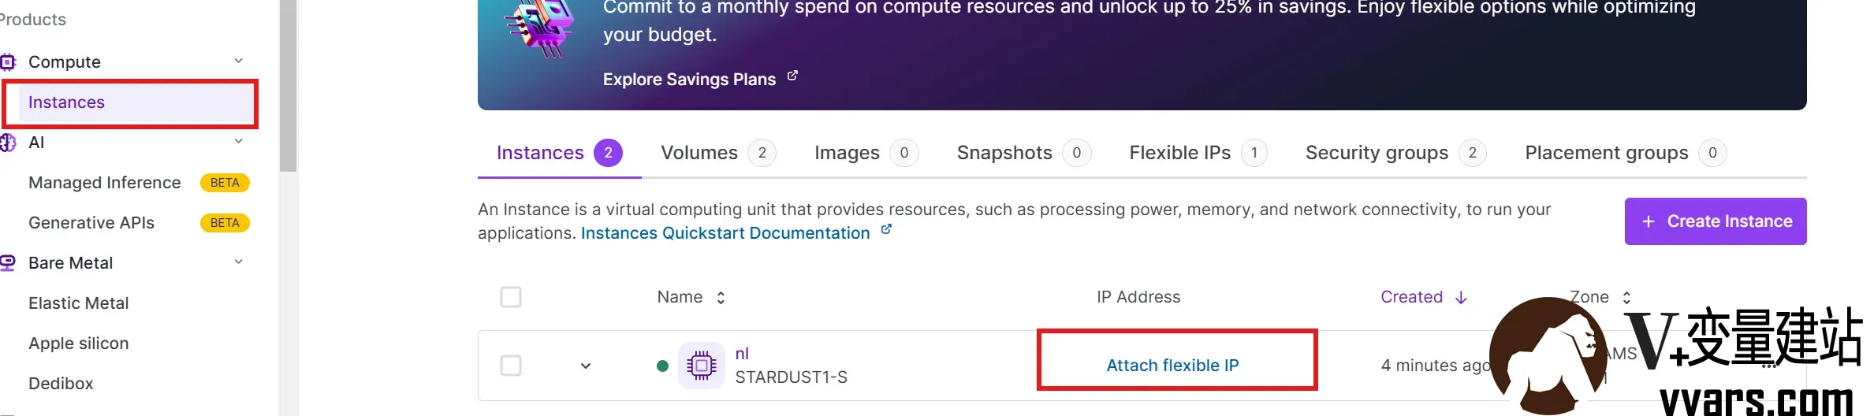Click the AI brain icon in sidebar
This screenshot has width=1874, height=416.
pyautogui.click(x=7, y=143)
